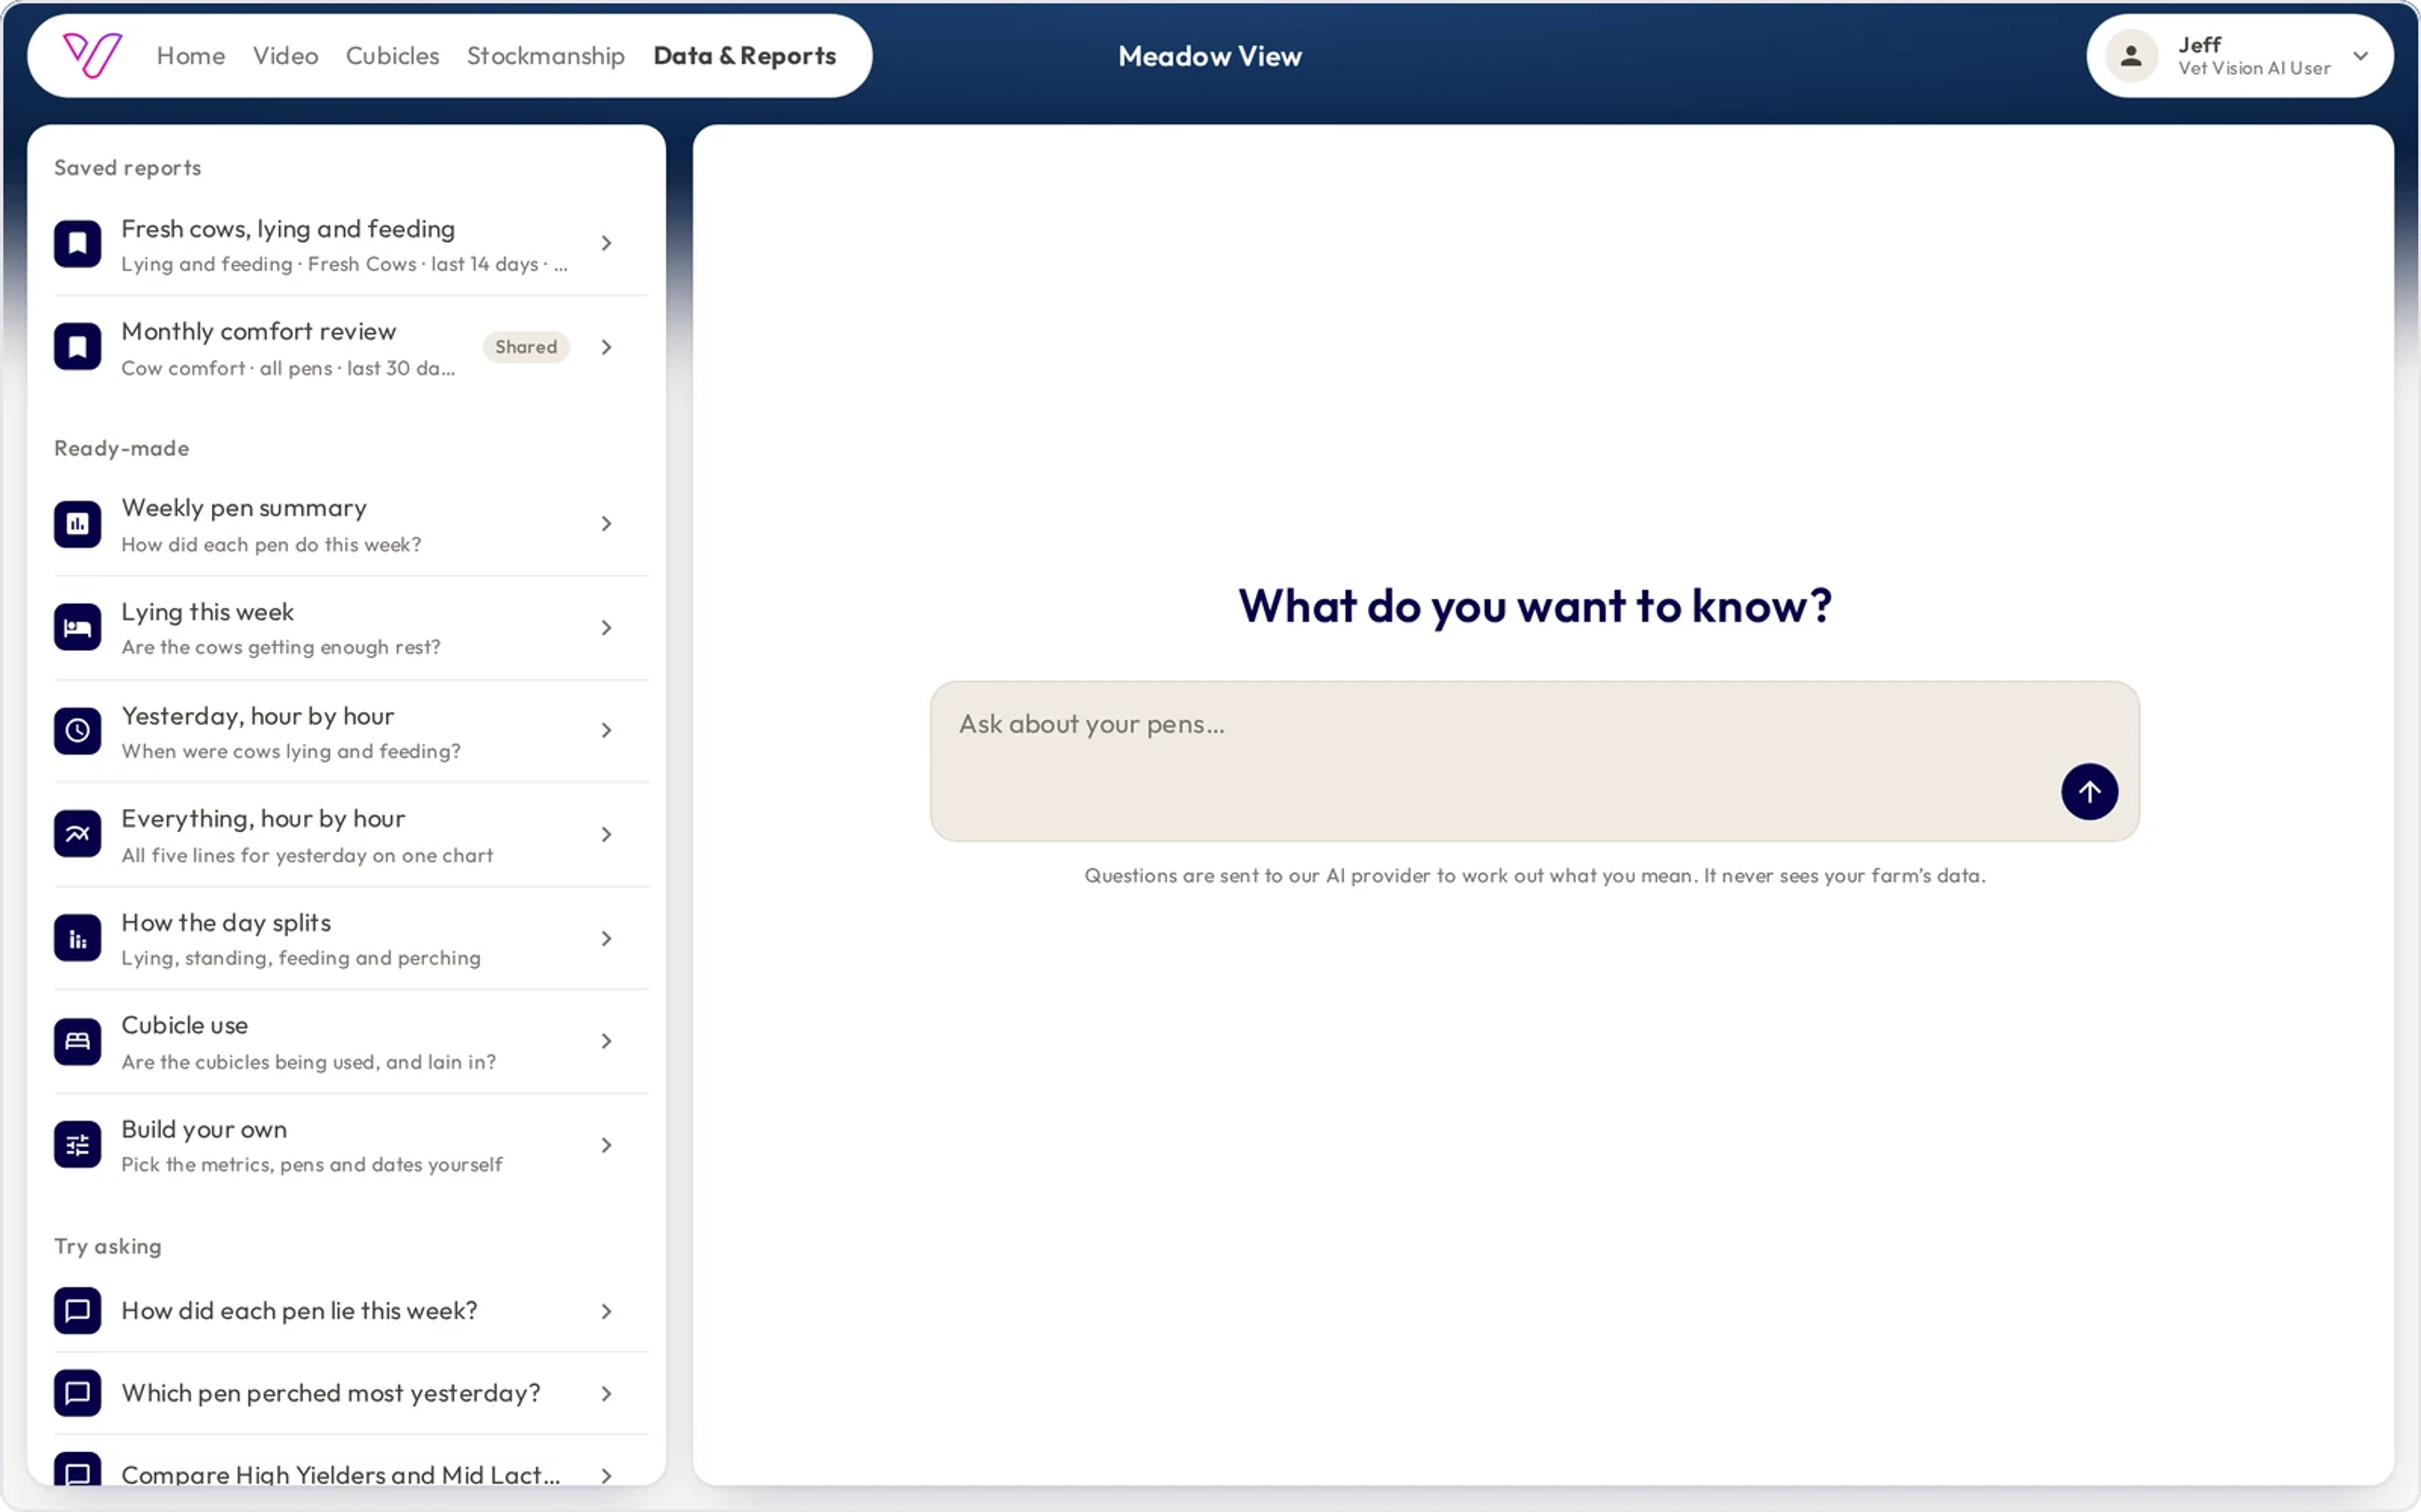
Task: Click the Meadow View farm title
Action: tap(1209, 56)
